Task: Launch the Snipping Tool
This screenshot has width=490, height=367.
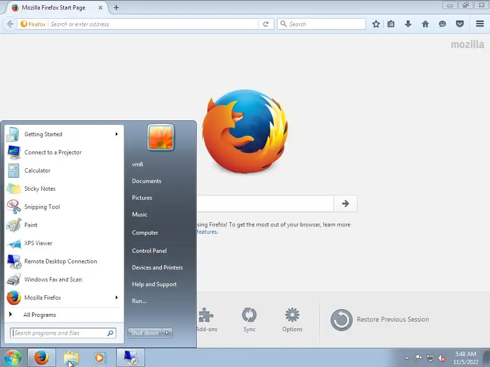Action: (x=65, y=206)
